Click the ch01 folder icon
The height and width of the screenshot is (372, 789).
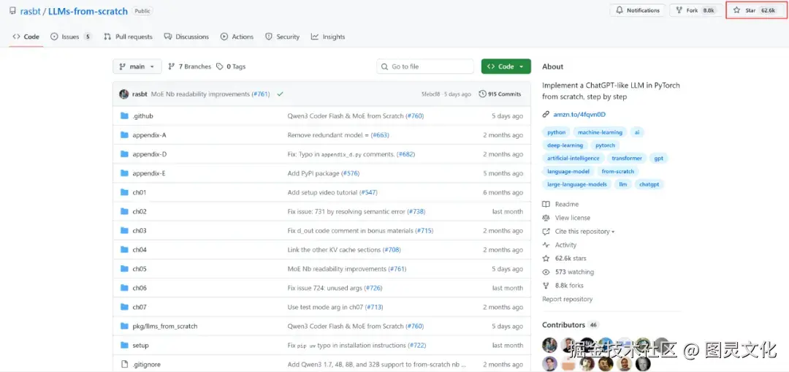click(125, 192)
